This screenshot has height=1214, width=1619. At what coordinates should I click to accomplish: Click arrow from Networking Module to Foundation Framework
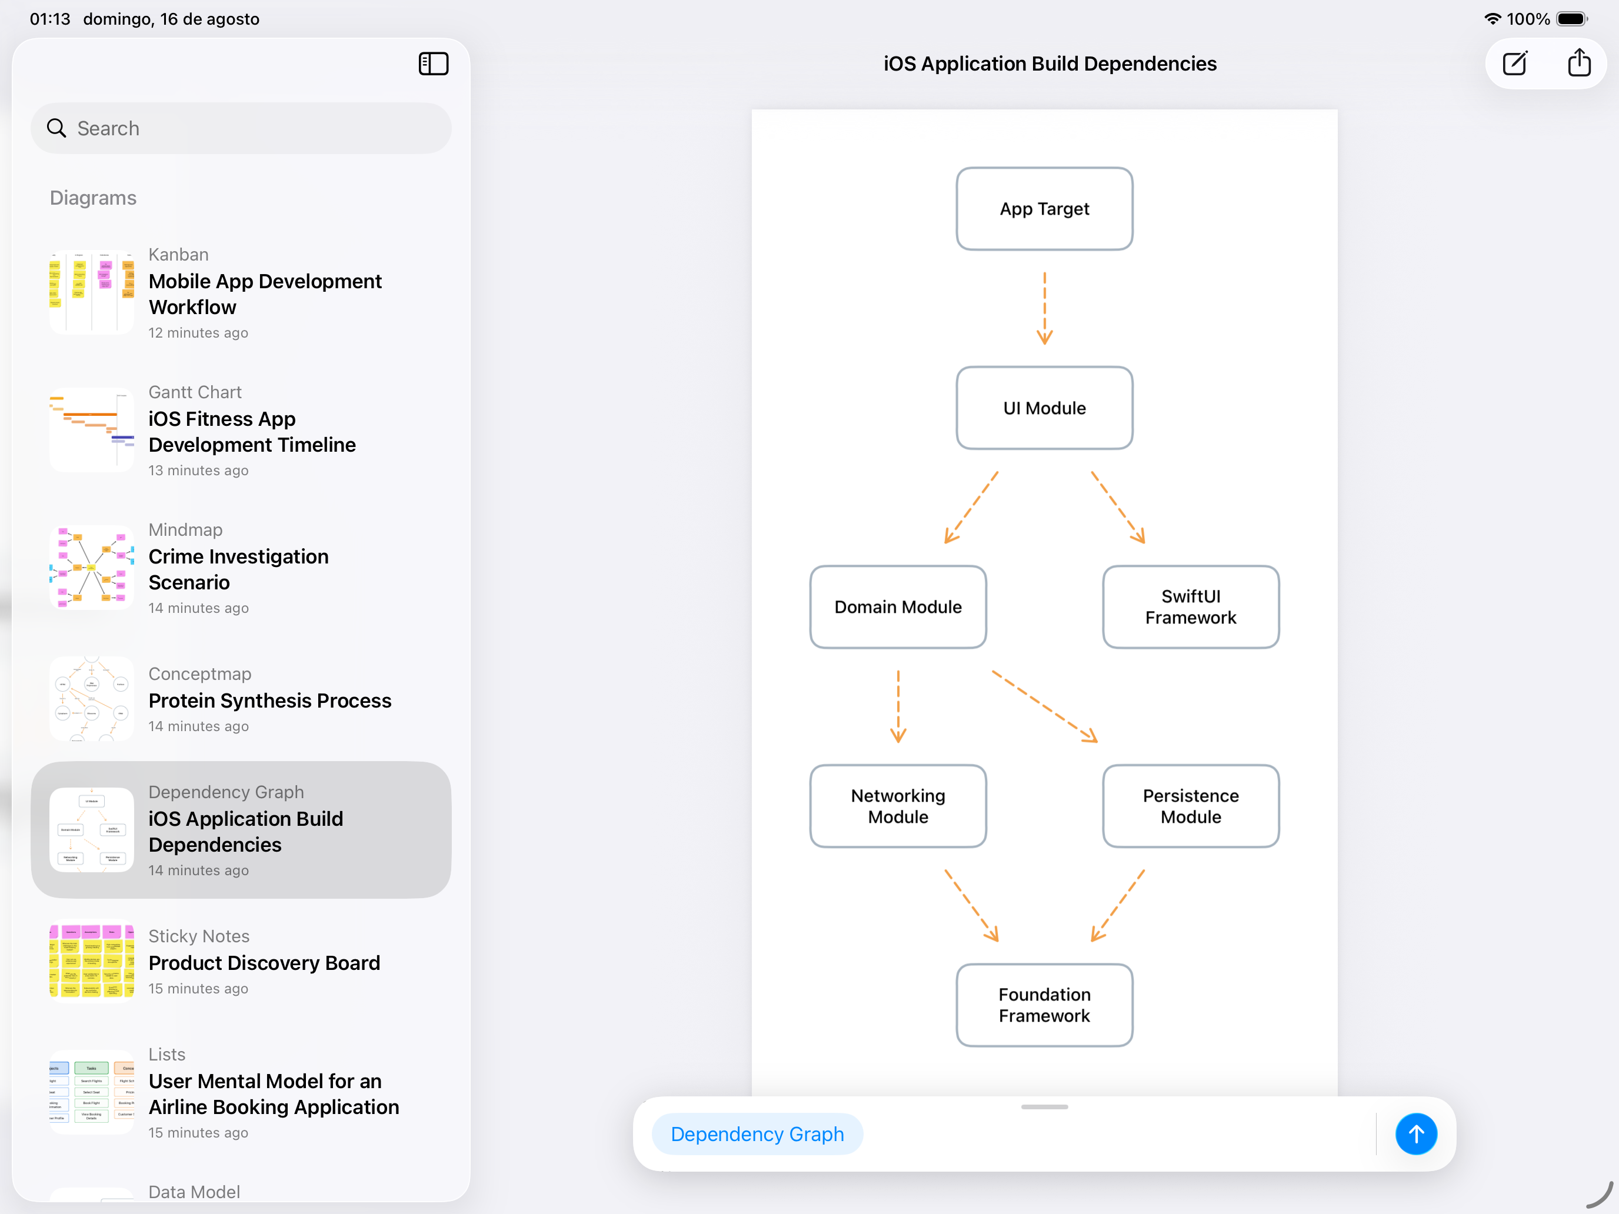[x=971, y=905]
